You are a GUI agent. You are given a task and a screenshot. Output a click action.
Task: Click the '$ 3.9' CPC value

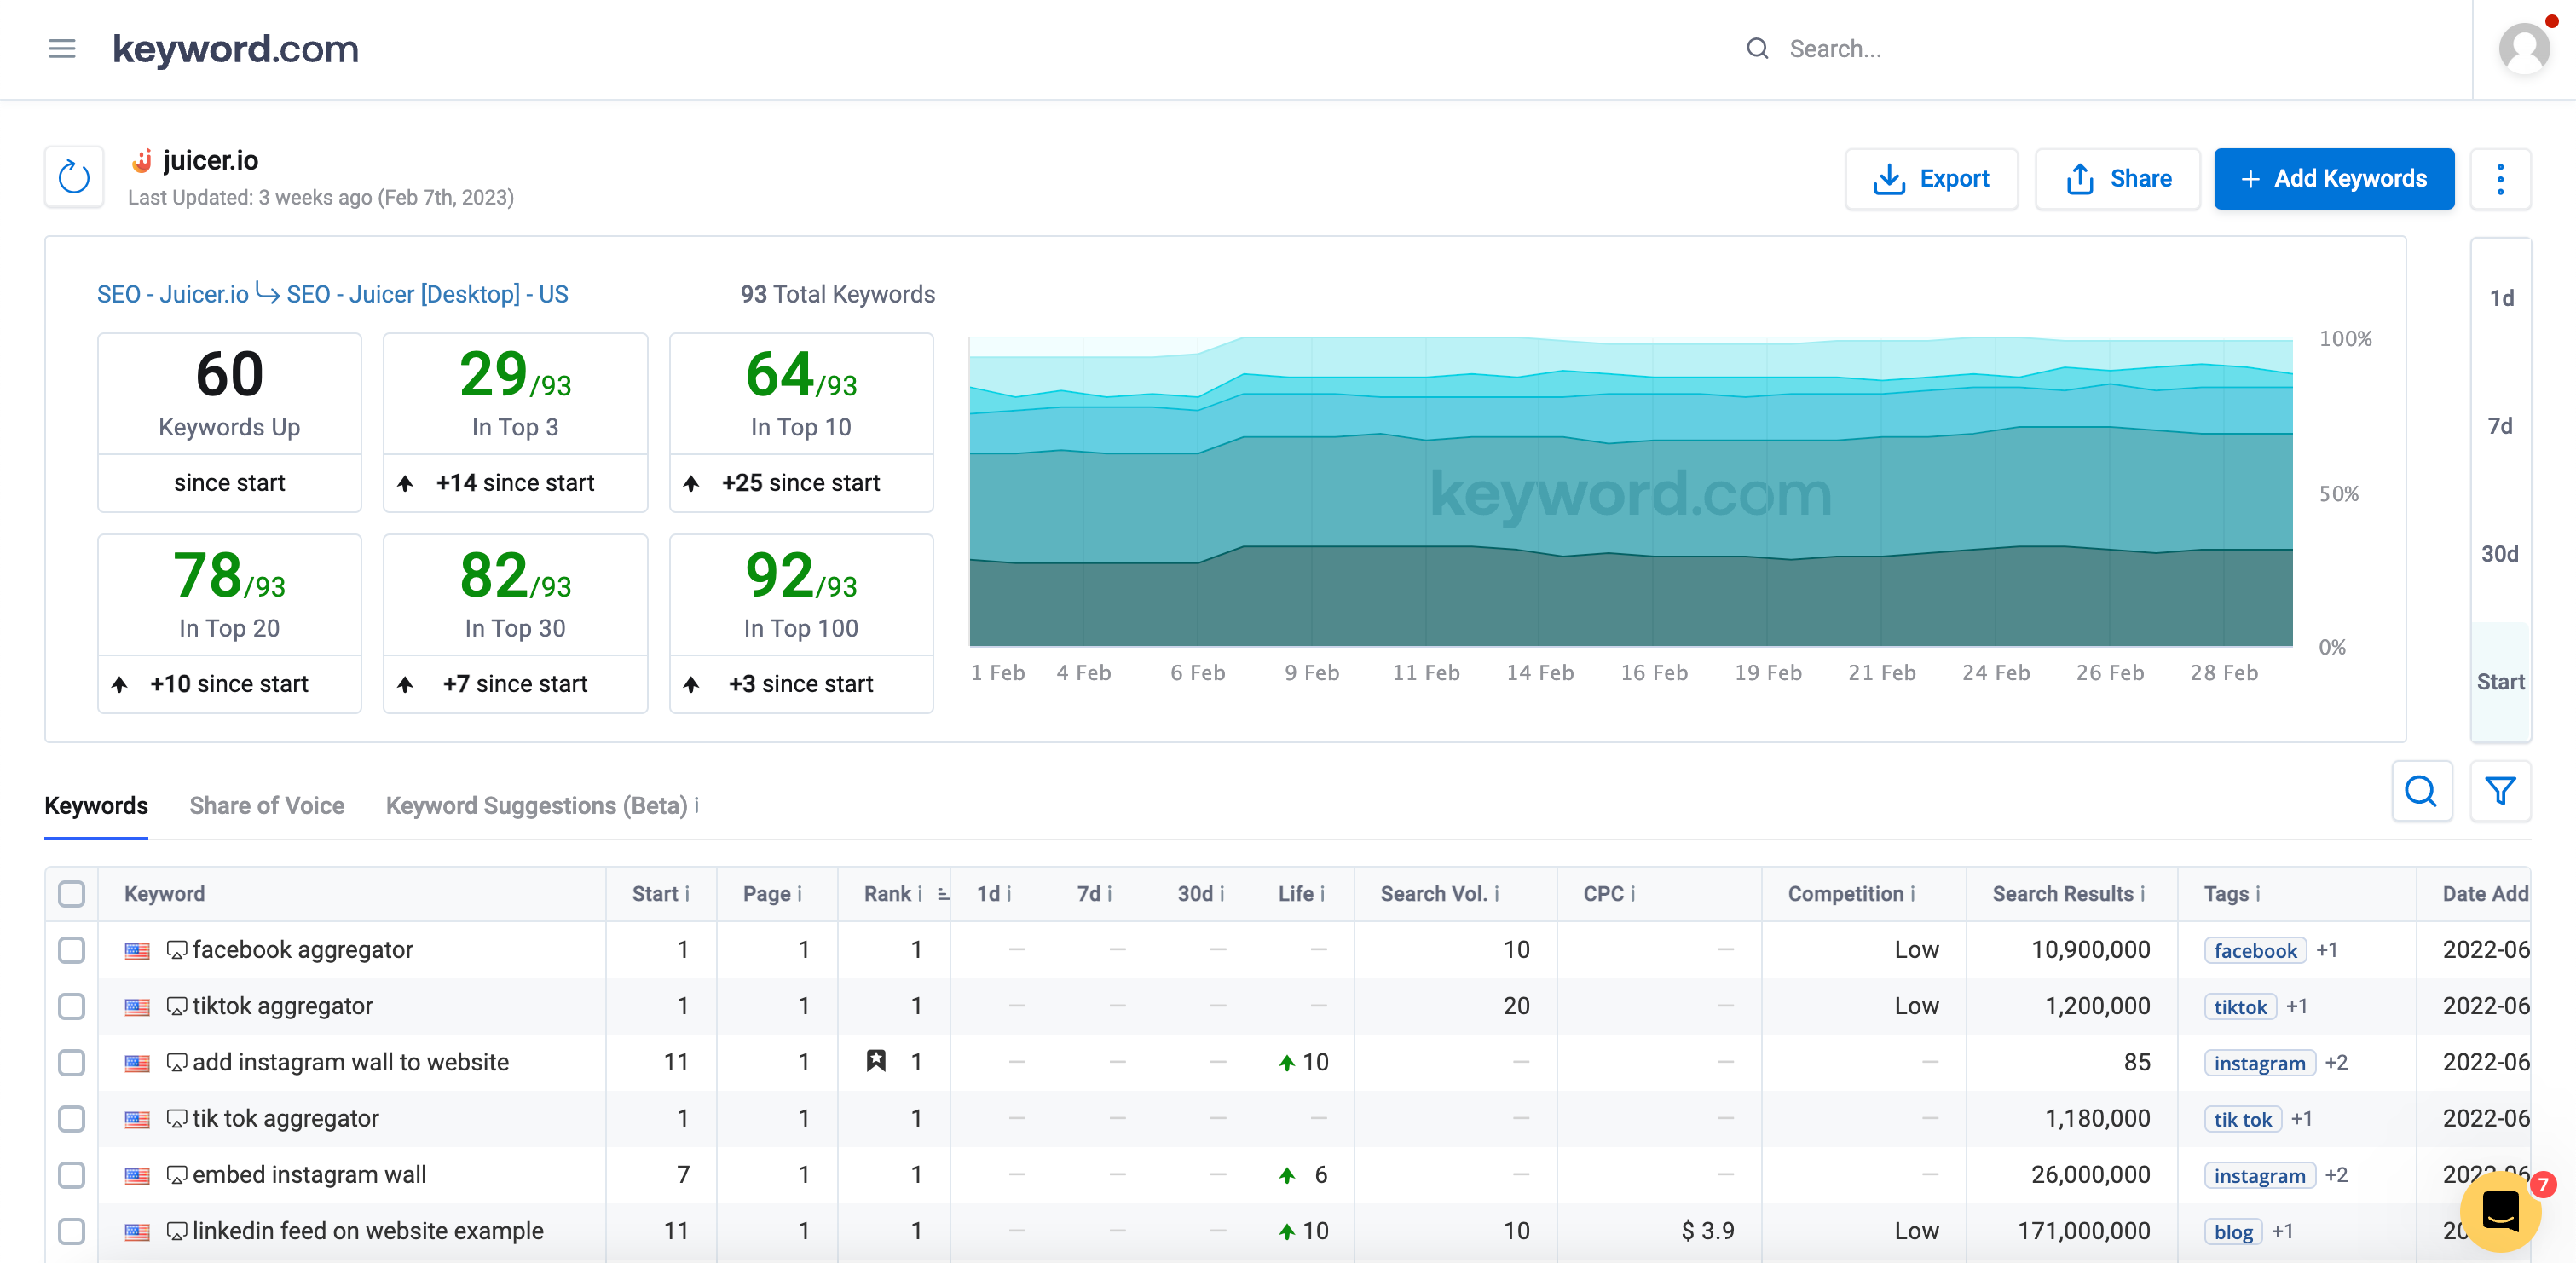1707,1231
